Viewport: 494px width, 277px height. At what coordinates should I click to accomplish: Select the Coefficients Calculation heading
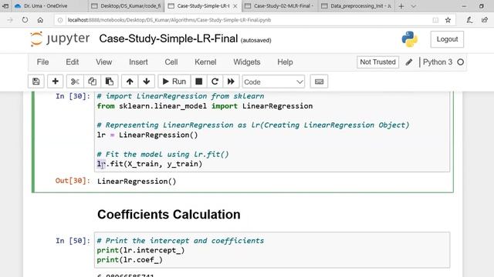[168, 215]
